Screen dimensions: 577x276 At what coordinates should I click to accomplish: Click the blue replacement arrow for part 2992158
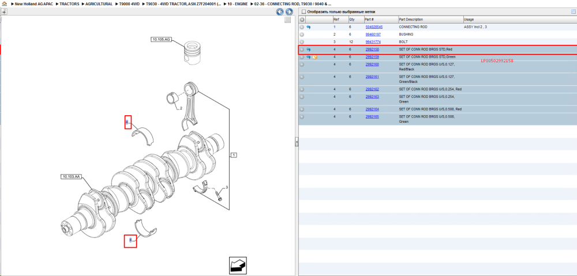308,50
